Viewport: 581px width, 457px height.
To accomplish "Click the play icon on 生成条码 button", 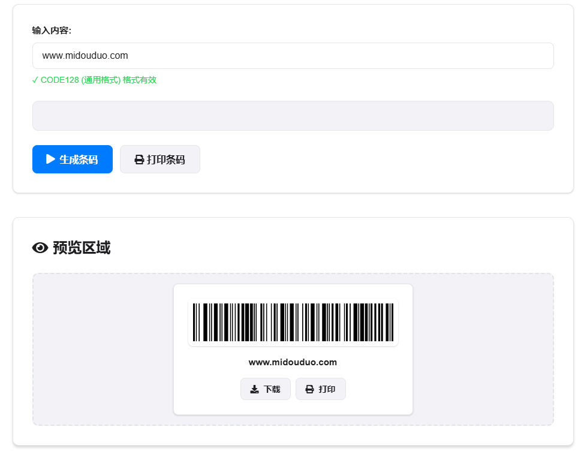I will pos(50,160).
